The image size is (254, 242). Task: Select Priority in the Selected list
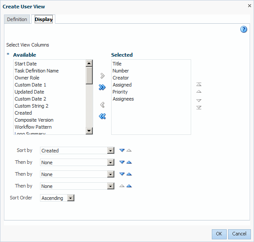(x=120, y=92)
